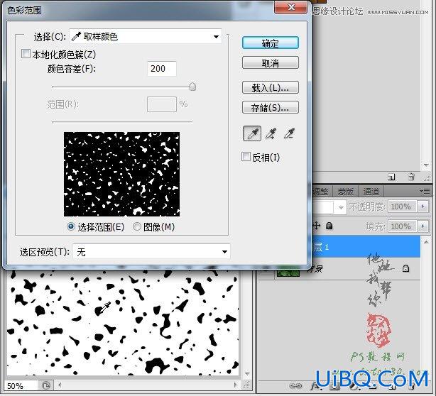Screen dimensions: 436x396
Task: Click the Background layer thumbnail
Action: pos(288,273)
